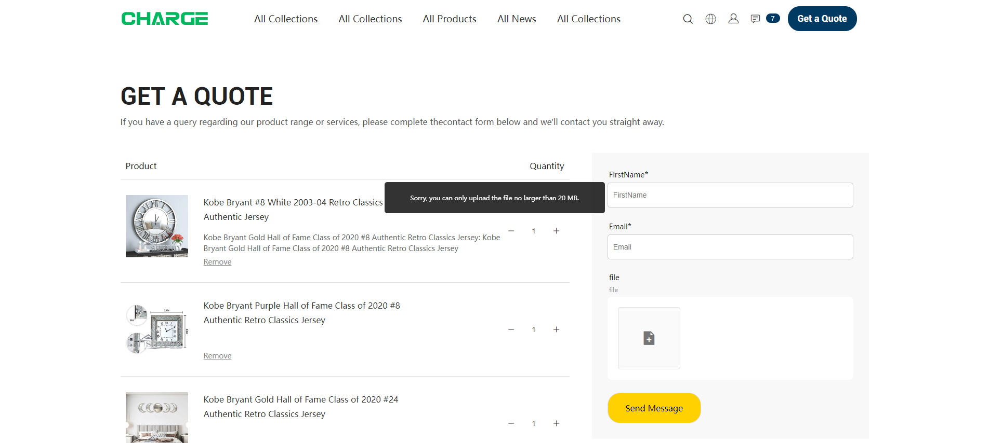This screenshot has height=443, width=989.
Task: Increase quantity for Gold #24 jersey
Action: click(556, 423)
